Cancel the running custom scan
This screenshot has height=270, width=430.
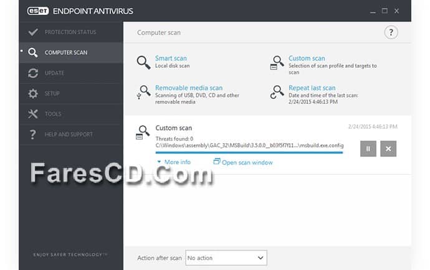[x=388, y=149]
